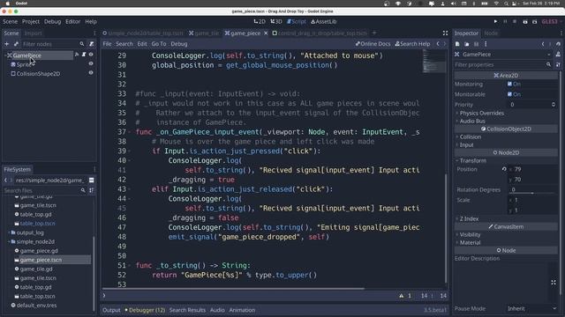Screen dimensions: 565x317
Task: Save the resource with the Inspector disk icon
Action: pos(477,44)
